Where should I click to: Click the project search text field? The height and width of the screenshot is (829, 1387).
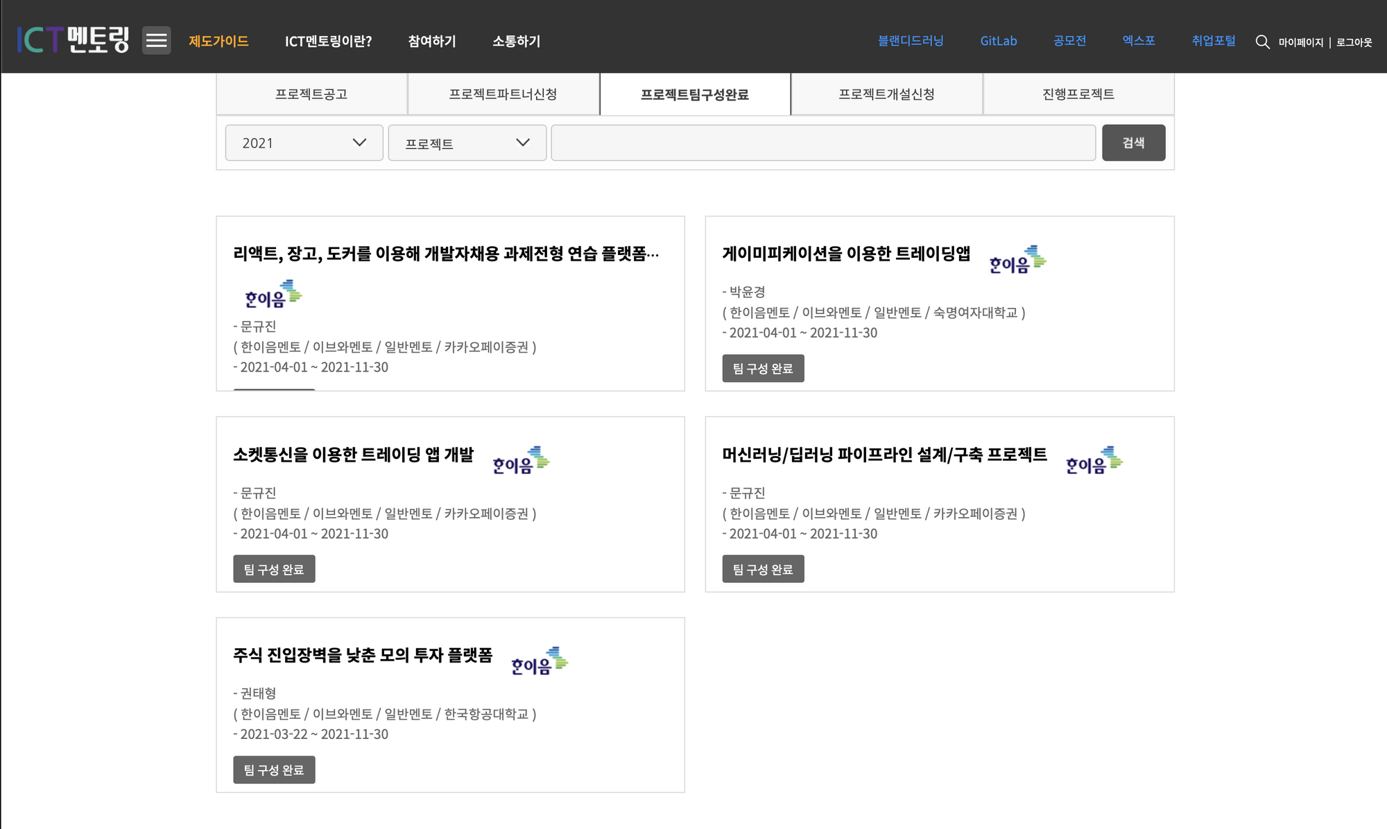pos(823,143)
